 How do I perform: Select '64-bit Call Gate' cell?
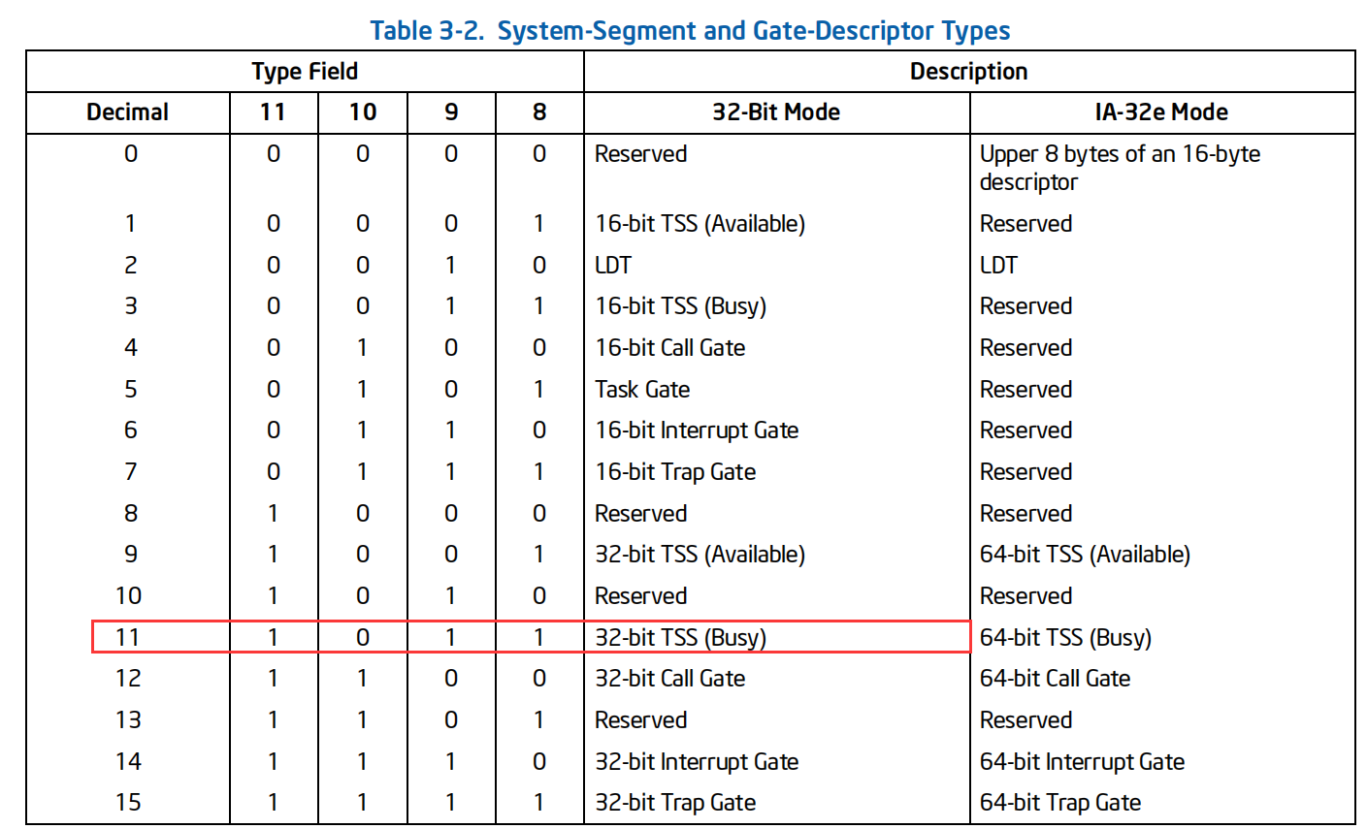1055,679
